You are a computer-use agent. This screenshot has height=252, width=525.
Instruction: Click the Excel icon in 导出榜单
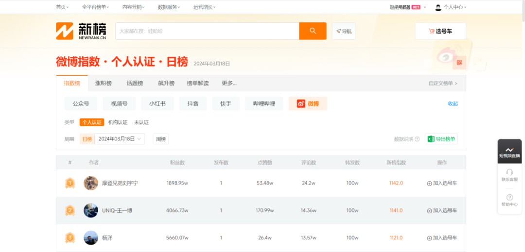[431, 139]
